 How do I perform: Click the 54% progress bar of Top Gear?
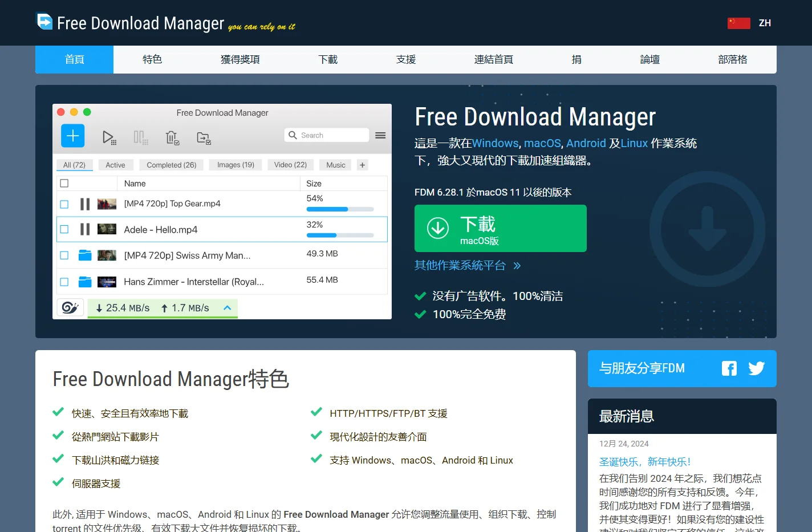(x=340, y=209)
